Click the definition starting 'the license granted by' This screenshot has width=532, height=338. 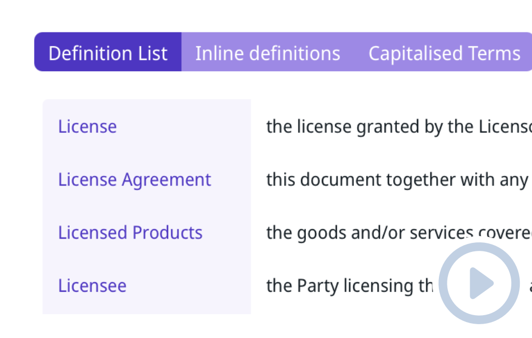(399, 127)
